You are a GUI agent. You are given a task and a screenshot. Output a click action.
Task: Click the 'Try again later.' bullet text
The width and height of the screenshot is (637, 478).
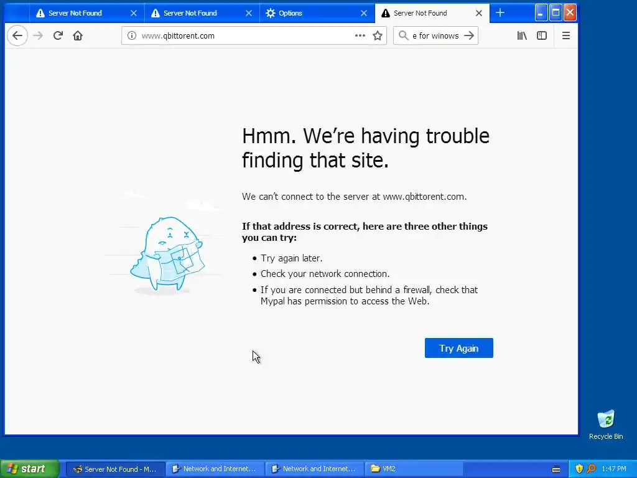291,258
